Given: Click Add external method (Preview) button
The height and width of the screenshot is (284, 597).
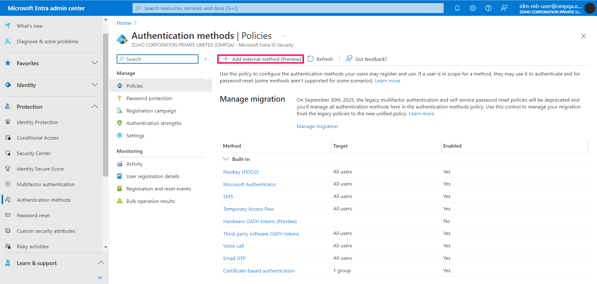Looking at the screenshot, I should pyautogui.click(x=261, y=59).
